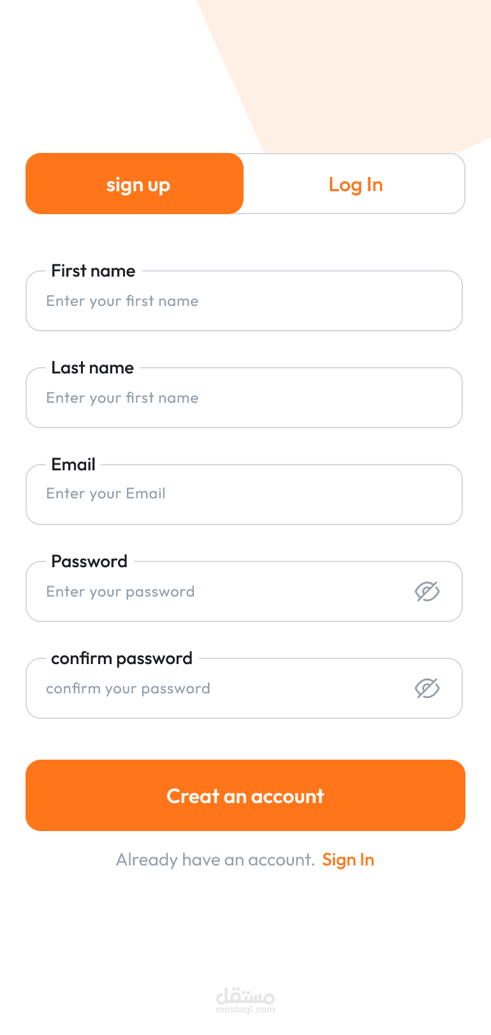The image size is (491, 1035).
Task: Click the Arabic mostaql logo watermark
Action: (x=246, y=995)
